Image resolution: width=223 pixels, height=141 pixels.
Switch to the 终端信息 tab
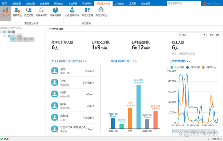(x=16, y=3)
